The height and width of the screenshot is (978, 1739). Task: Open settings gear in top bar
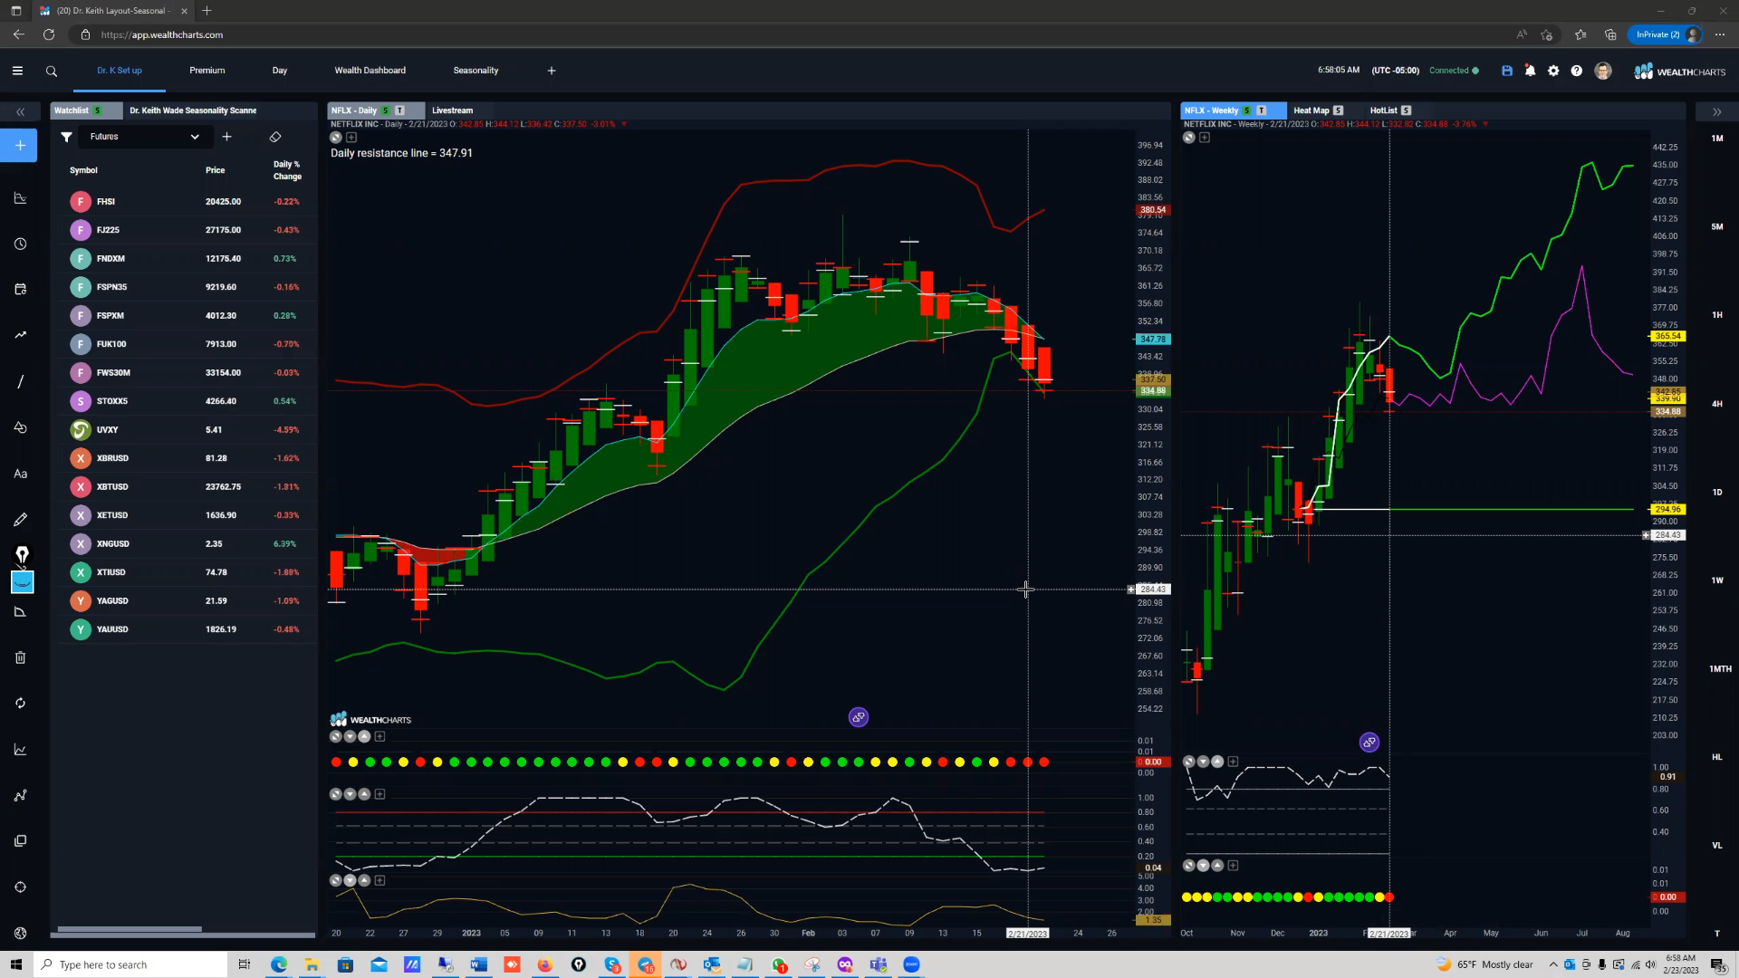point(1553,71)
